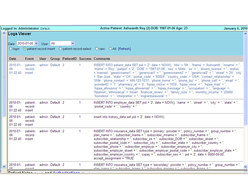Viewport: 248px width, 186px height.
Task: Select the login radio button
Action: point(11,49)
